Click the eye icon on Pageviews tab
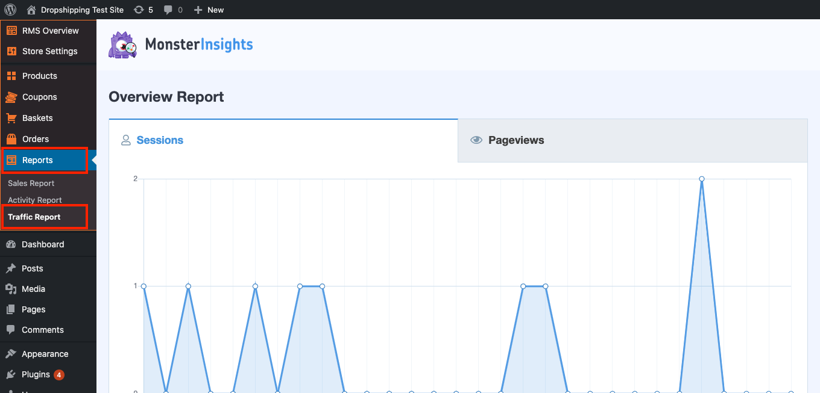Screen dimensions: 820x393 click(x=476, y=140)
